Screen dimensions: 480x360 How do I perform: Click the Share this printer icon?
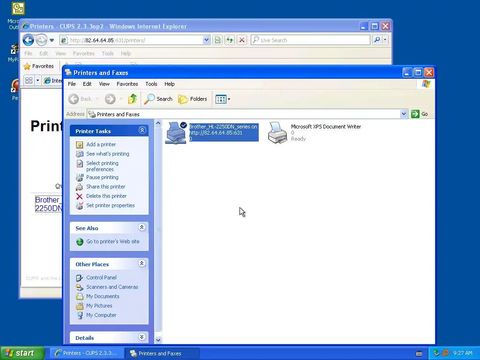pyautogui.click(x=80, y=187)
